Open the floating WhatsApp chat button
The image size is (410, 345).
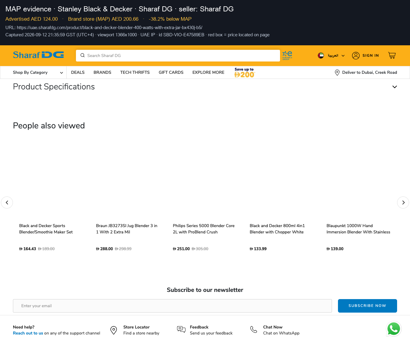(x=394, y=329)
